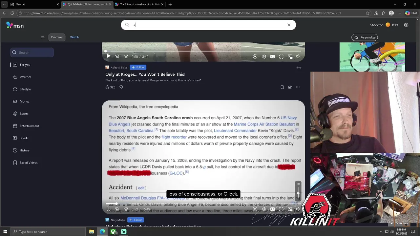Play the Kroger video

click(x=108, y=56)
